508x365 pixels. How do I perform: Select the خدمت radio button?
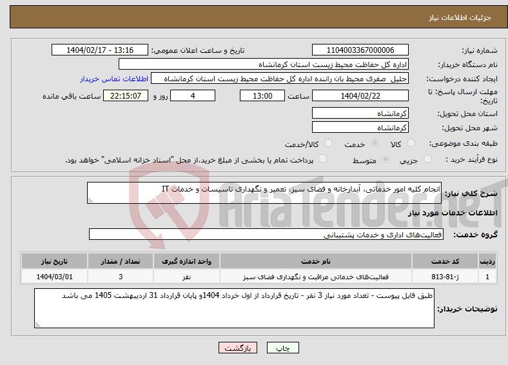point(375,143)
